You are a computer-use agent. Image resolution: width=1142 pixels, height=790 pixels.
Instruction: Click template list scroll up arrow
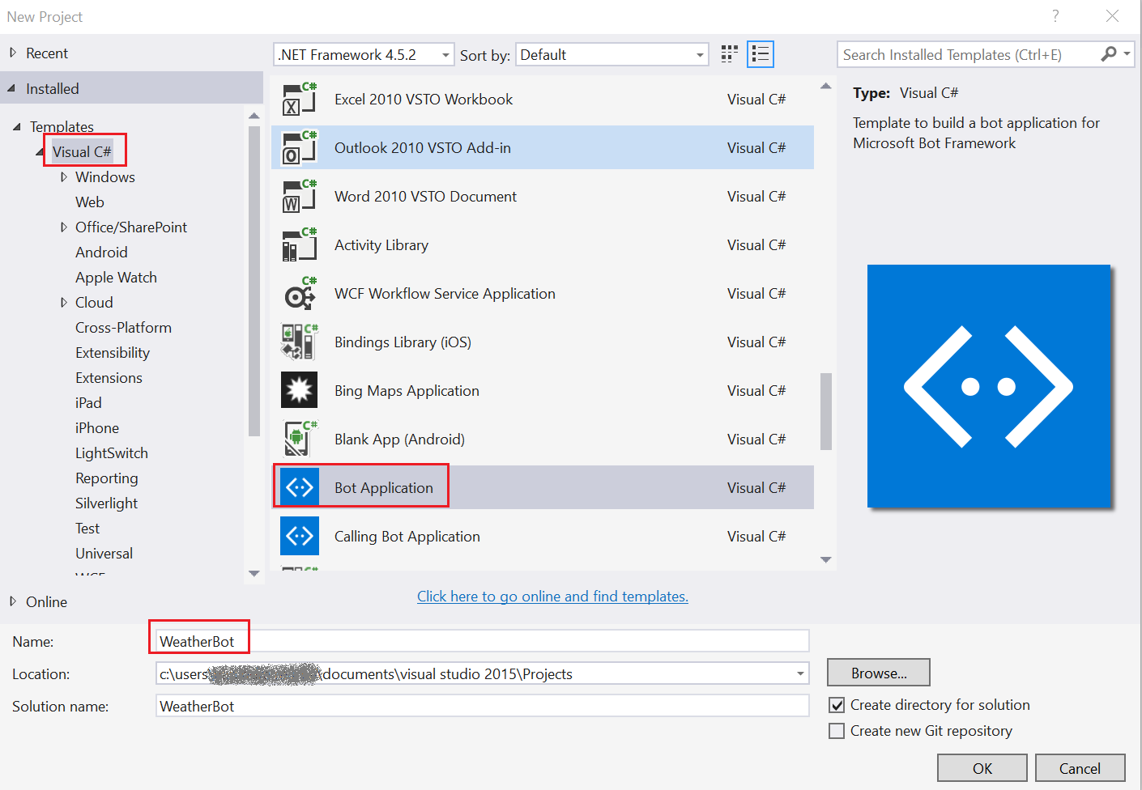coord(825,86)
